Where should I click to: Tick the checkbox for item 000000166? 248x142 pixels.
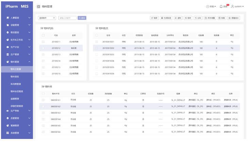[43, 132]
